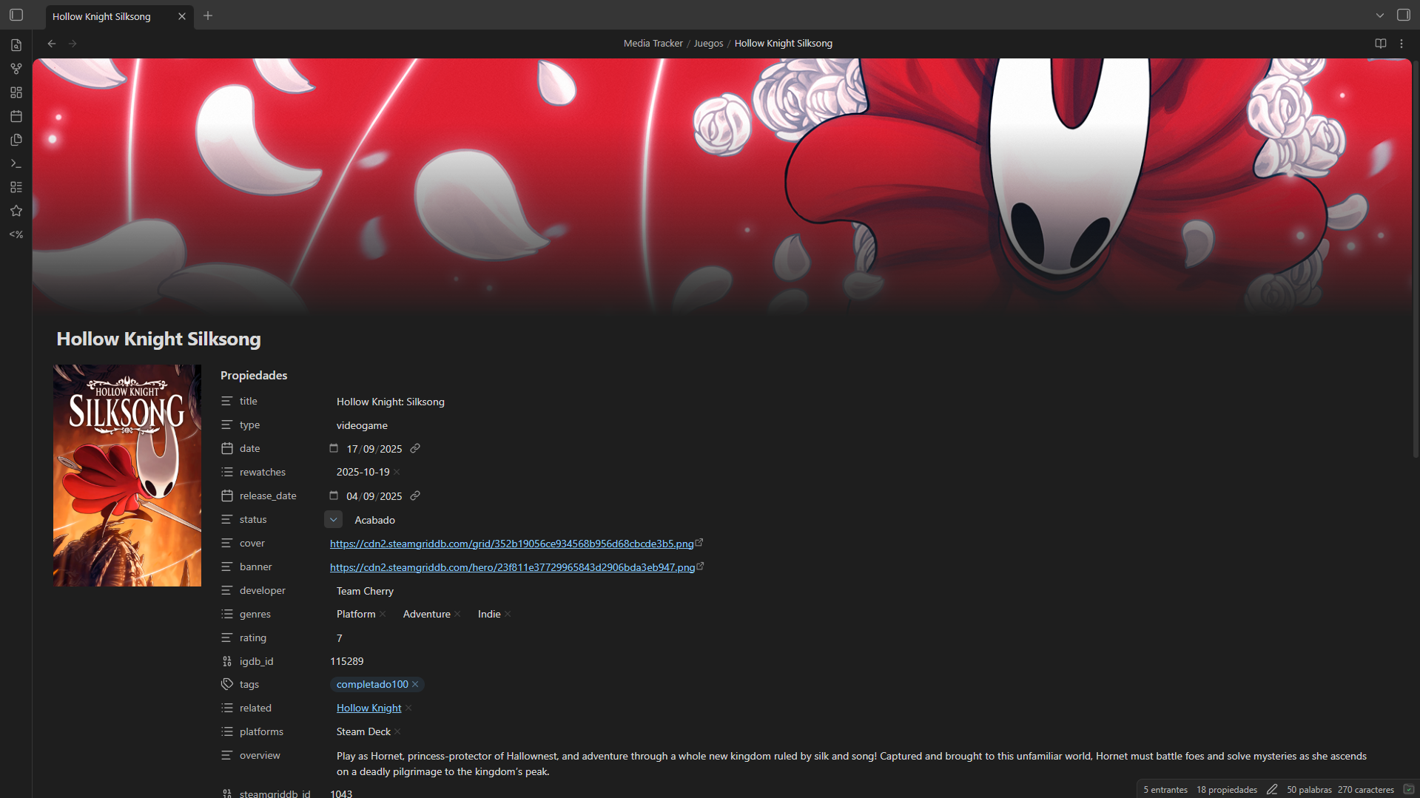This screenshot has height=798, width=1420.
Task: Click the star icon in the ribbon
Action: pyautogui.click(x=16, y=211)
